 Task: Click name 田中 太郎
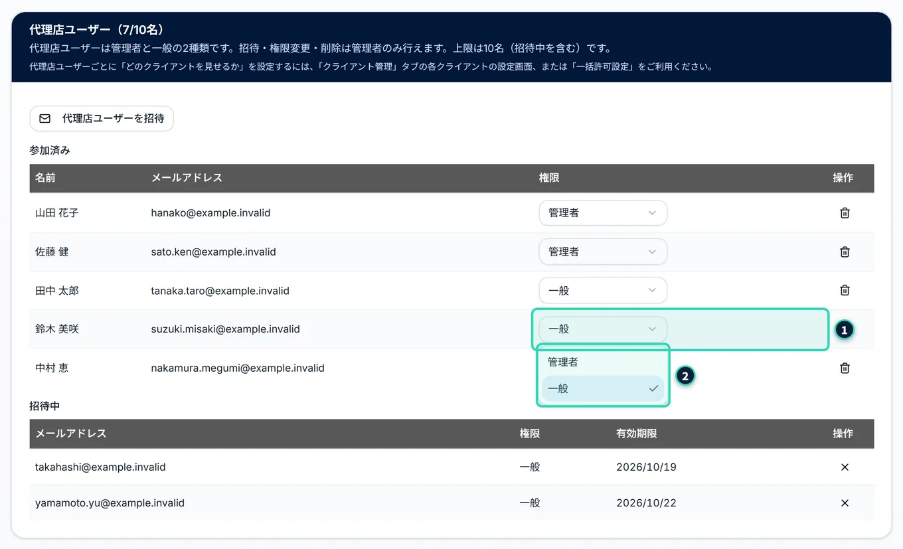click(x=57, y=291)
